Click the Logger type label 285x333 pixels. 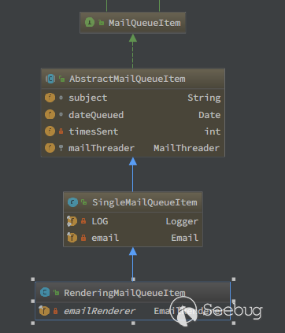coord(182,221)
